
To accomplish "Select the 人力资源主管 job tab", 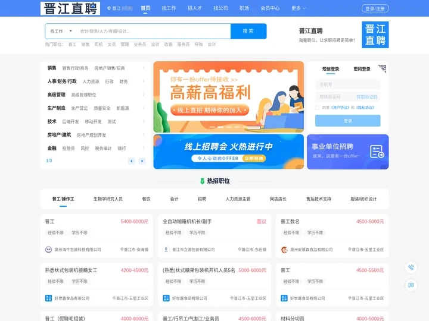I will (238, 199).
